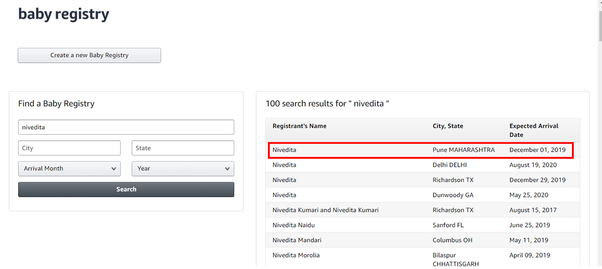Viewport: 602px width, 269px height.
Task: Open Nivedita Naidu registry
Action: [x=422, y=225]
